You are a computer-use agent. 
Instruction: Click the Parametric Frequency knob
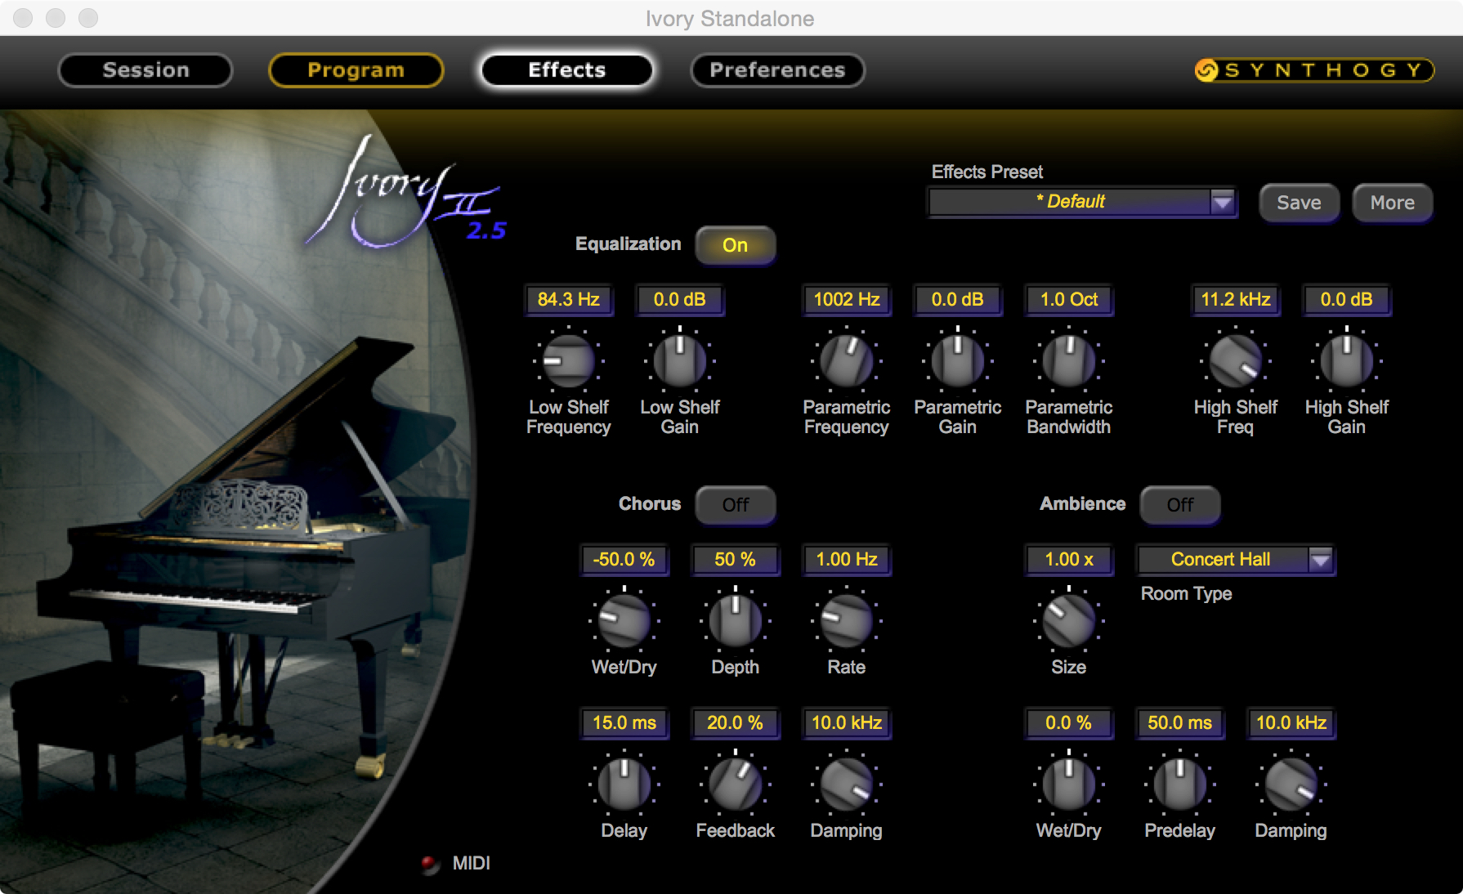[846, 360]
